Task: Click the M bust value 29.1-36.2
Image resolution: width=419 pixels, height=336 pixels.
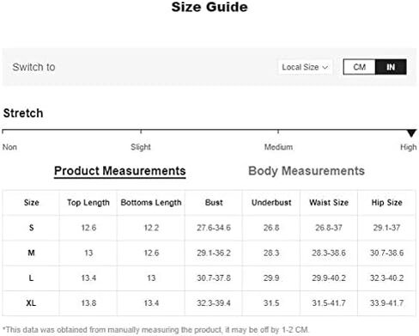Action: [x=214, y=253]
